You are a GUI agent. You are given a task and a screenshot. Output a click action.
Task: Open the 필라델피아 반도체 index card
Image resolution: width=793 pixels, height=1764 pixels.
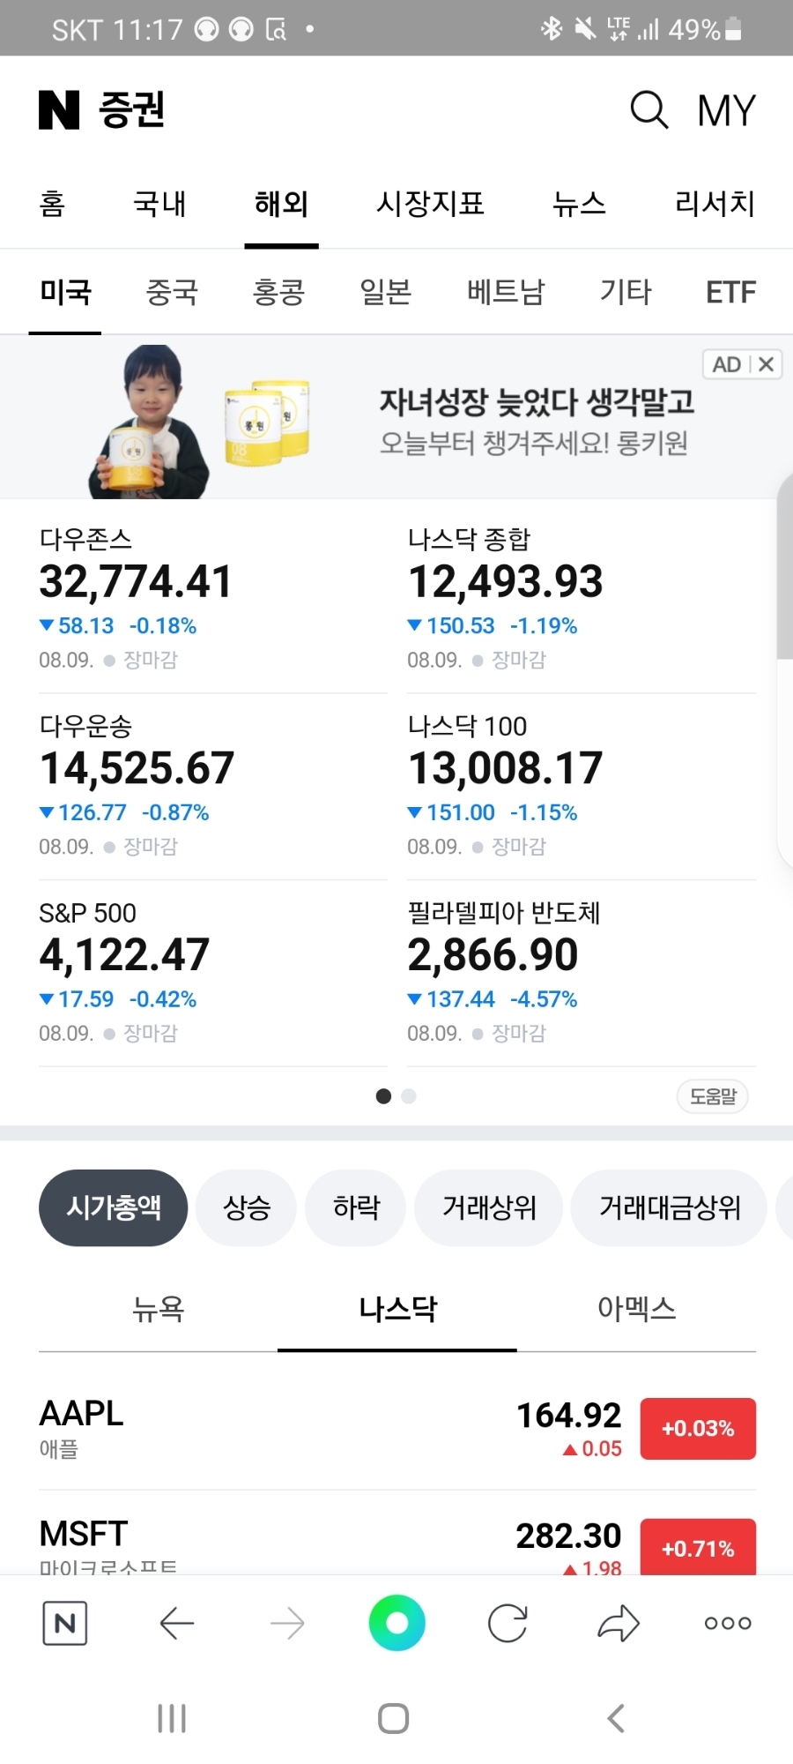(x=582, y=973)
